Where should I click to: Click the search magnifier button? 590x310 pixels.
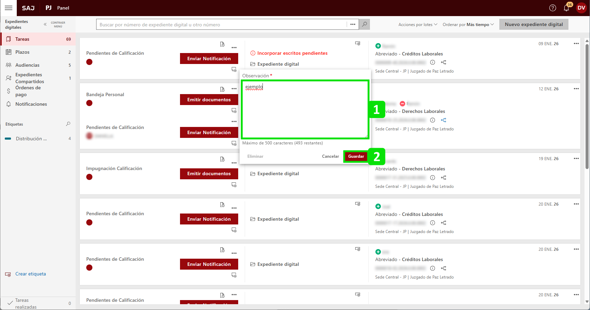(x=364, y=24)
